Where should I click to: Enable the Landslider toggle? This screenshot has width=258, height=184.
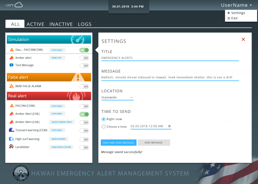(x=84, y=147)
